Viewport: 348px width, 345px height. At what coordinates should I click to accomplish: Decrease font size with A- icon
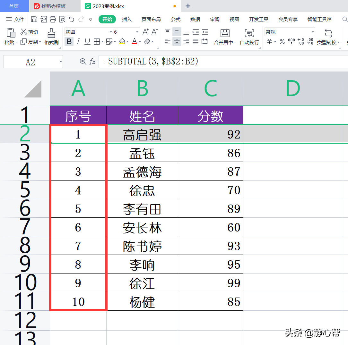[155, 32]
